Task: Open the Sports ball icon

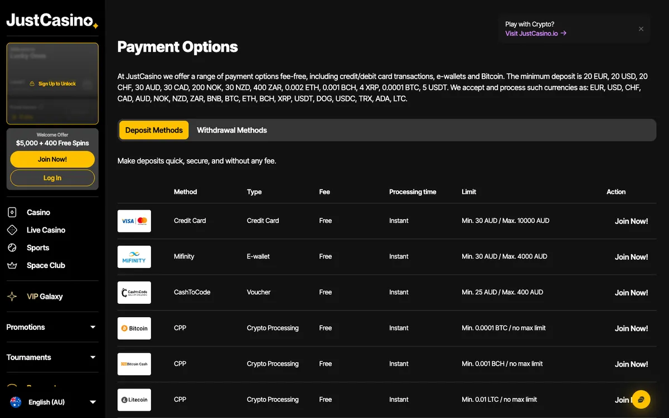Action: [12, 248]
